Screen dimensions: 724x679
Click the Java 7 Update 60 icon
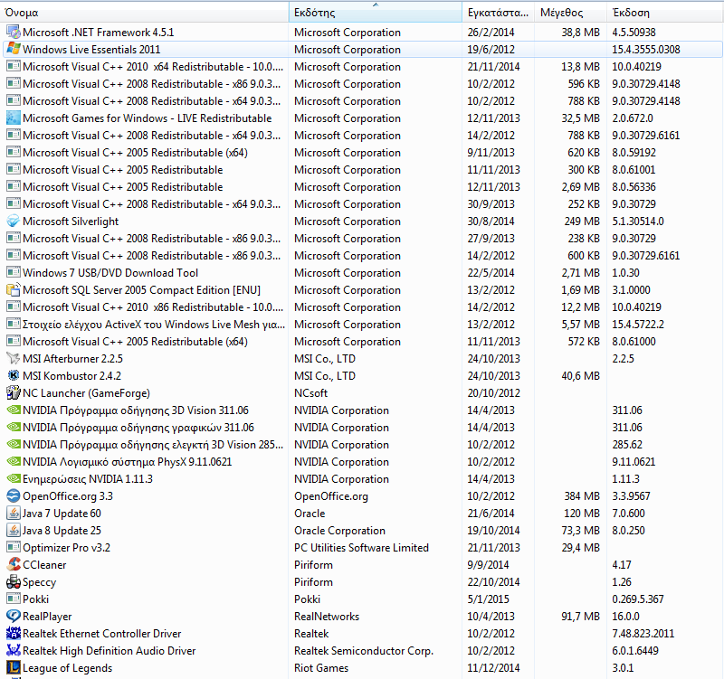pos(14,514)
